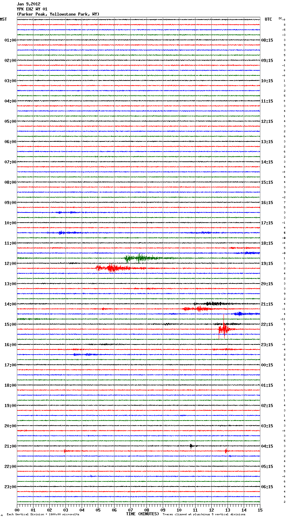
Task: Click the 19:15 UTC time label
Action: (x=267, y=264)
